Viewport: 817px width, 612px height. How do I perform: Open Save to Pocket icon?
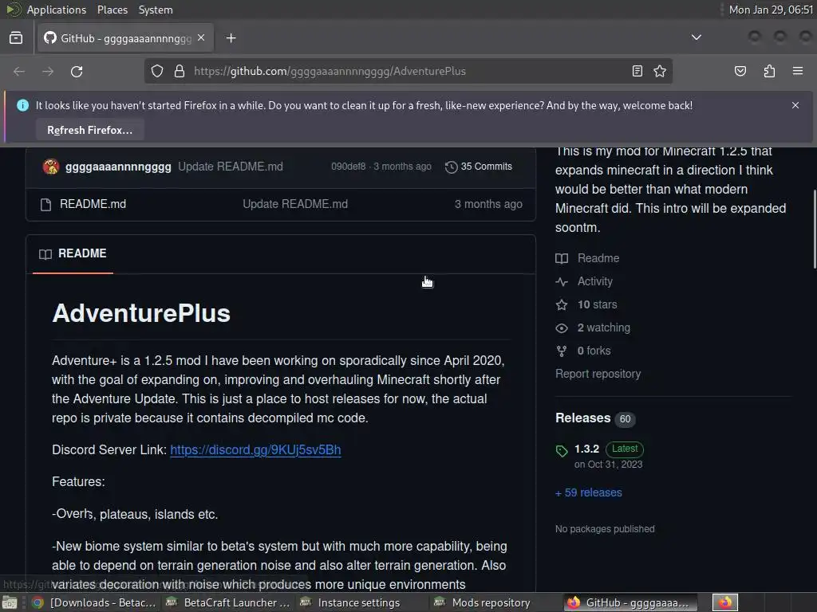tap(740, 71)
